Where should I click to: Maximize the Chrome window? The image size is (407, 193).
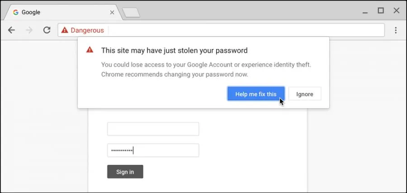[x=380, y=10]
